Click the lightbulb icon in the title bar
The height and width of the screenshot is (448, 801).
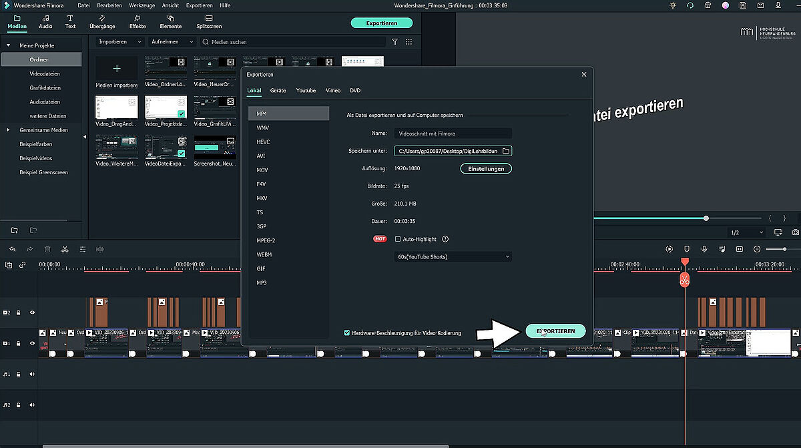[672, 5]
